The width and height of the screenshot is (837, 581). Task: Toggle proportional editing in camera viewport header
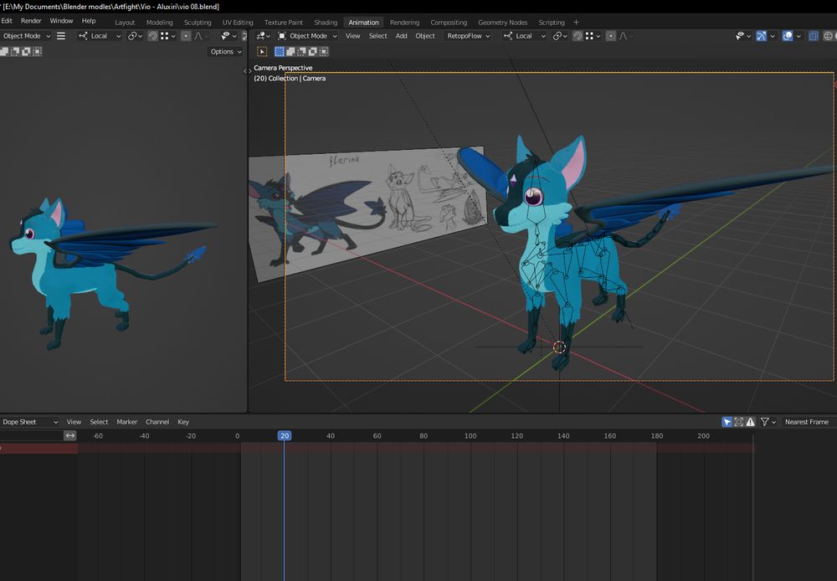[611, 36]
